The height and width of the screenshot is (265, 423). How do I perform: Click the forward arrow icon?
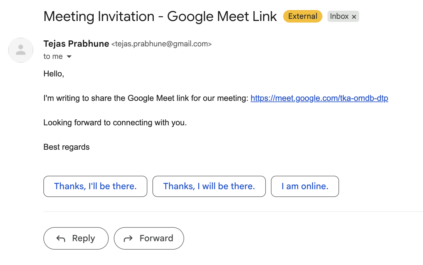(128, 239)
